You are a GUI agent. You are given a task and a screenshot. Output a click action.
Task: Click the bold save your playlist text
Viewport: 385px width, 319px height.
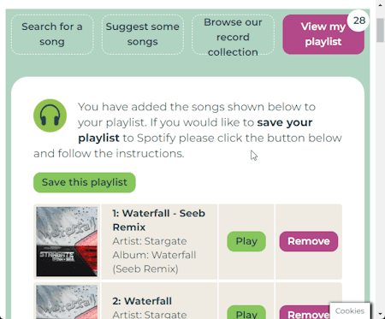(195, 130)
